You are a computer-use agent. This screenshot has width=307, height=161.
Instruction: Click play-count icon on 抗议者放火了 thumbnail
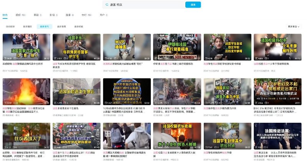click(6, 147)
